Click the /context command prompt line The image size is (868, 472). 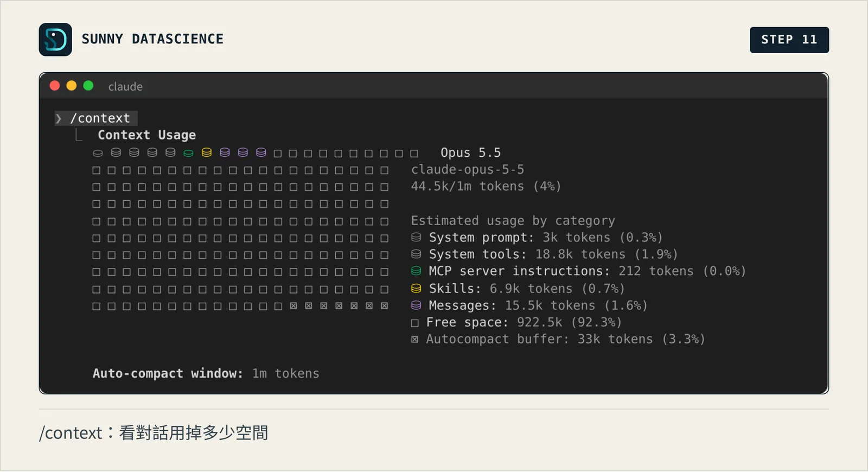tap(96, 118)
